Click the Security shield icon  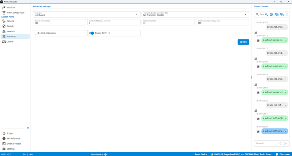(x=4, y=26)
